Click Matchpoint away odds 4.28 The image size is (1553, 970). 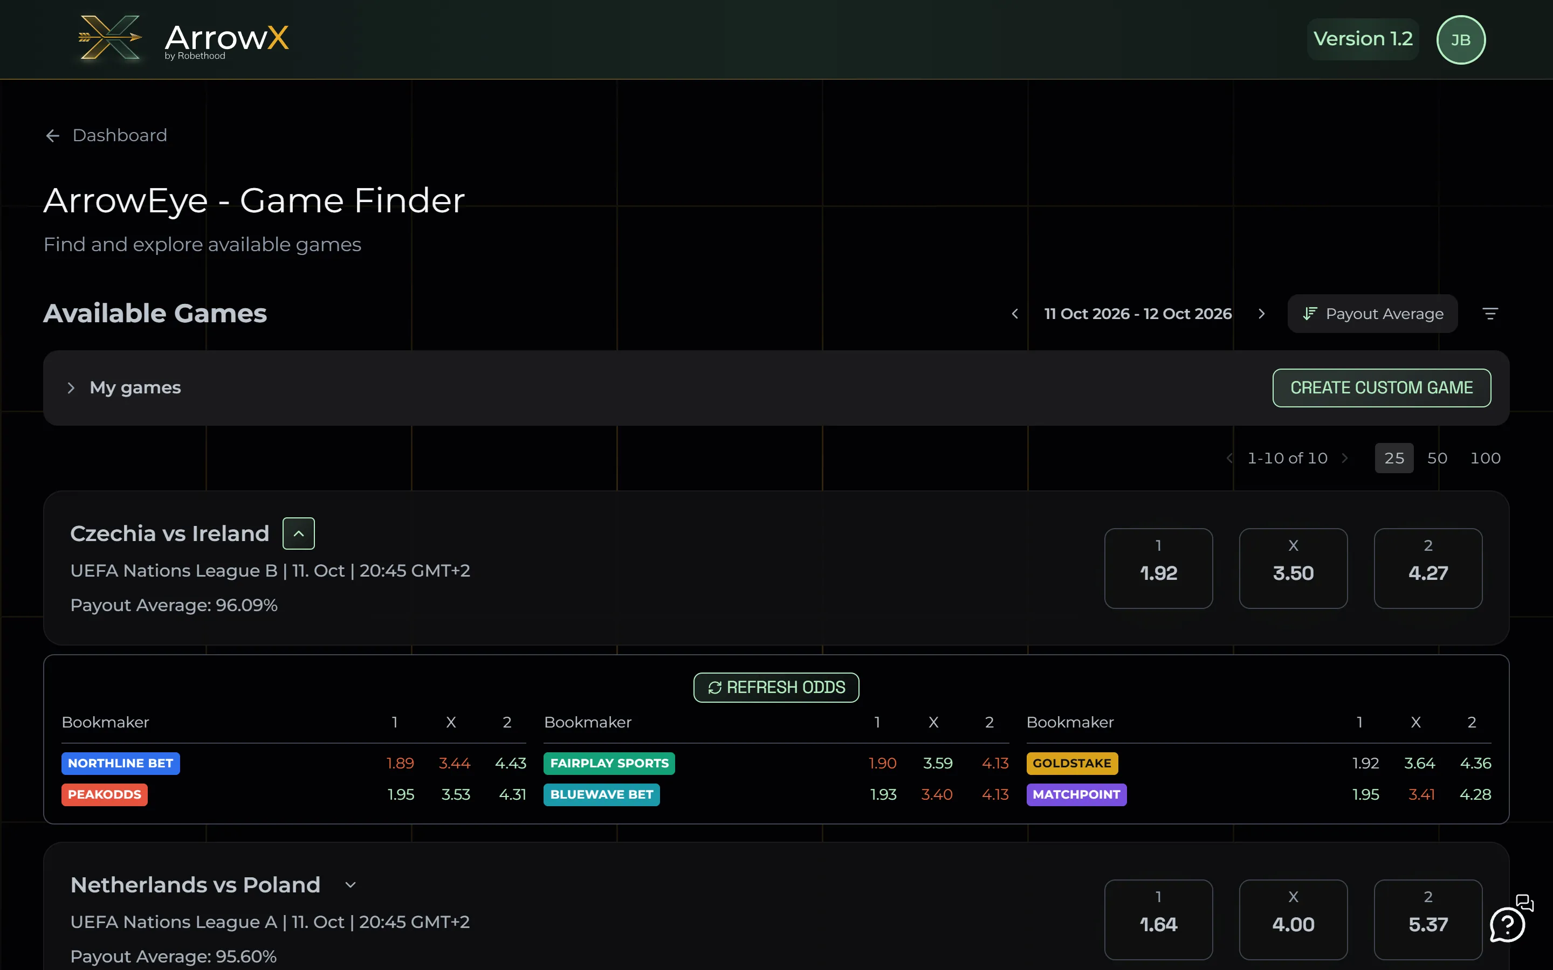(x=1475, y=795)
